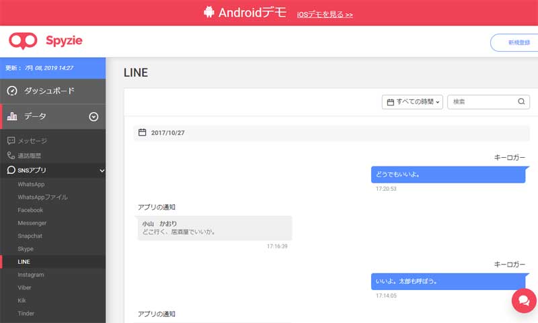Click the call history phone icon
Viewport: 538px width, 323px height.
(x=11, y=156)
